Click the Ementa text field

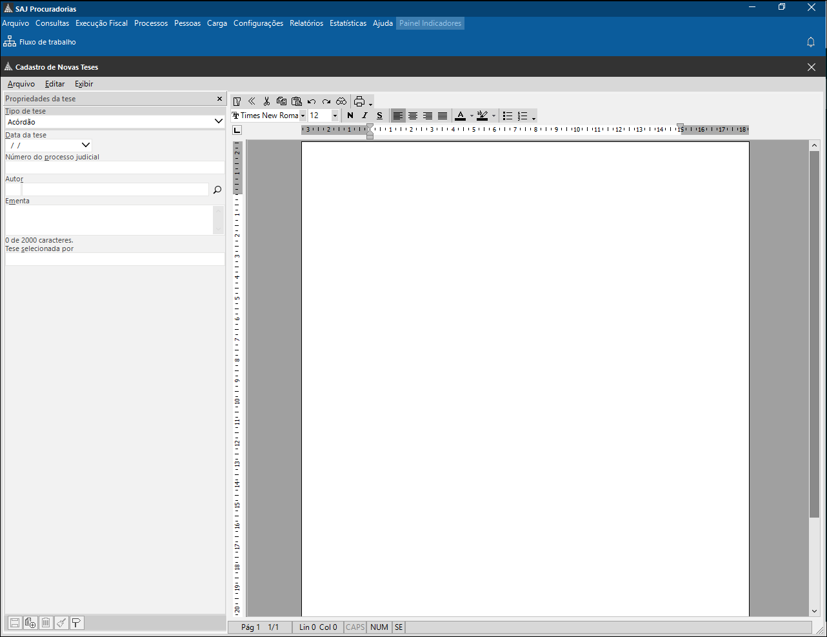pos(109,220)
